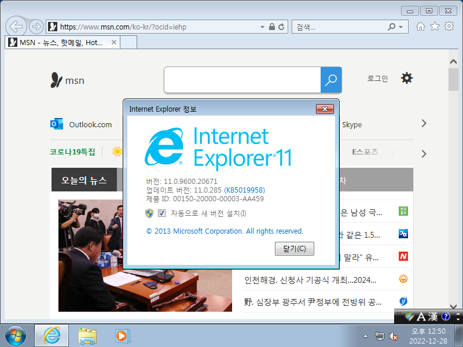Click the browser Back arrow button
The image size is (463, 347).
[x=16, y=27]
